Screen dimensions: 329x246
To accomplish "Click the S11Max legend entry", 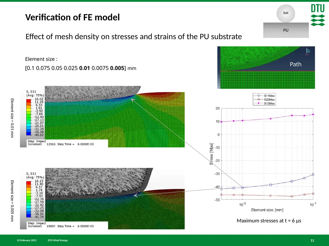I will click(264, 95).
